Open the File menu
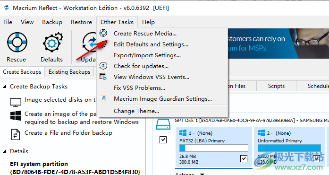The height and width of the screenshot is (175, 329). [8, 22]
